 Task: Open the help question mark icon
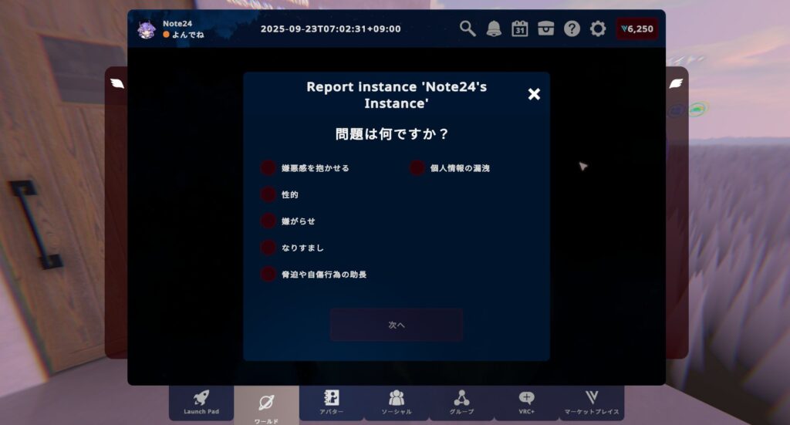(572, 29)
